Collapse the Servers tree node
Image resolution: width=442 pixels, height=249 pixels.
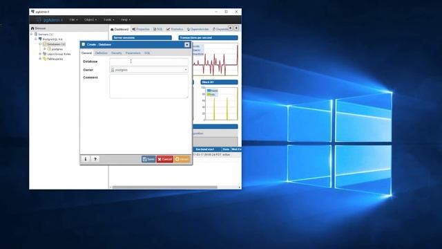click(32, 34)
